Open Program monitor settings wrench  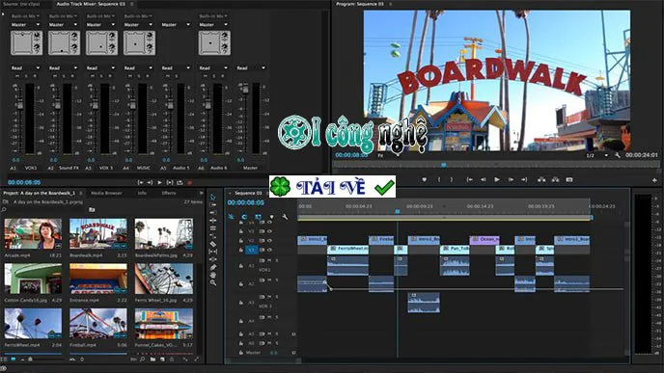(x=618, y=155)
